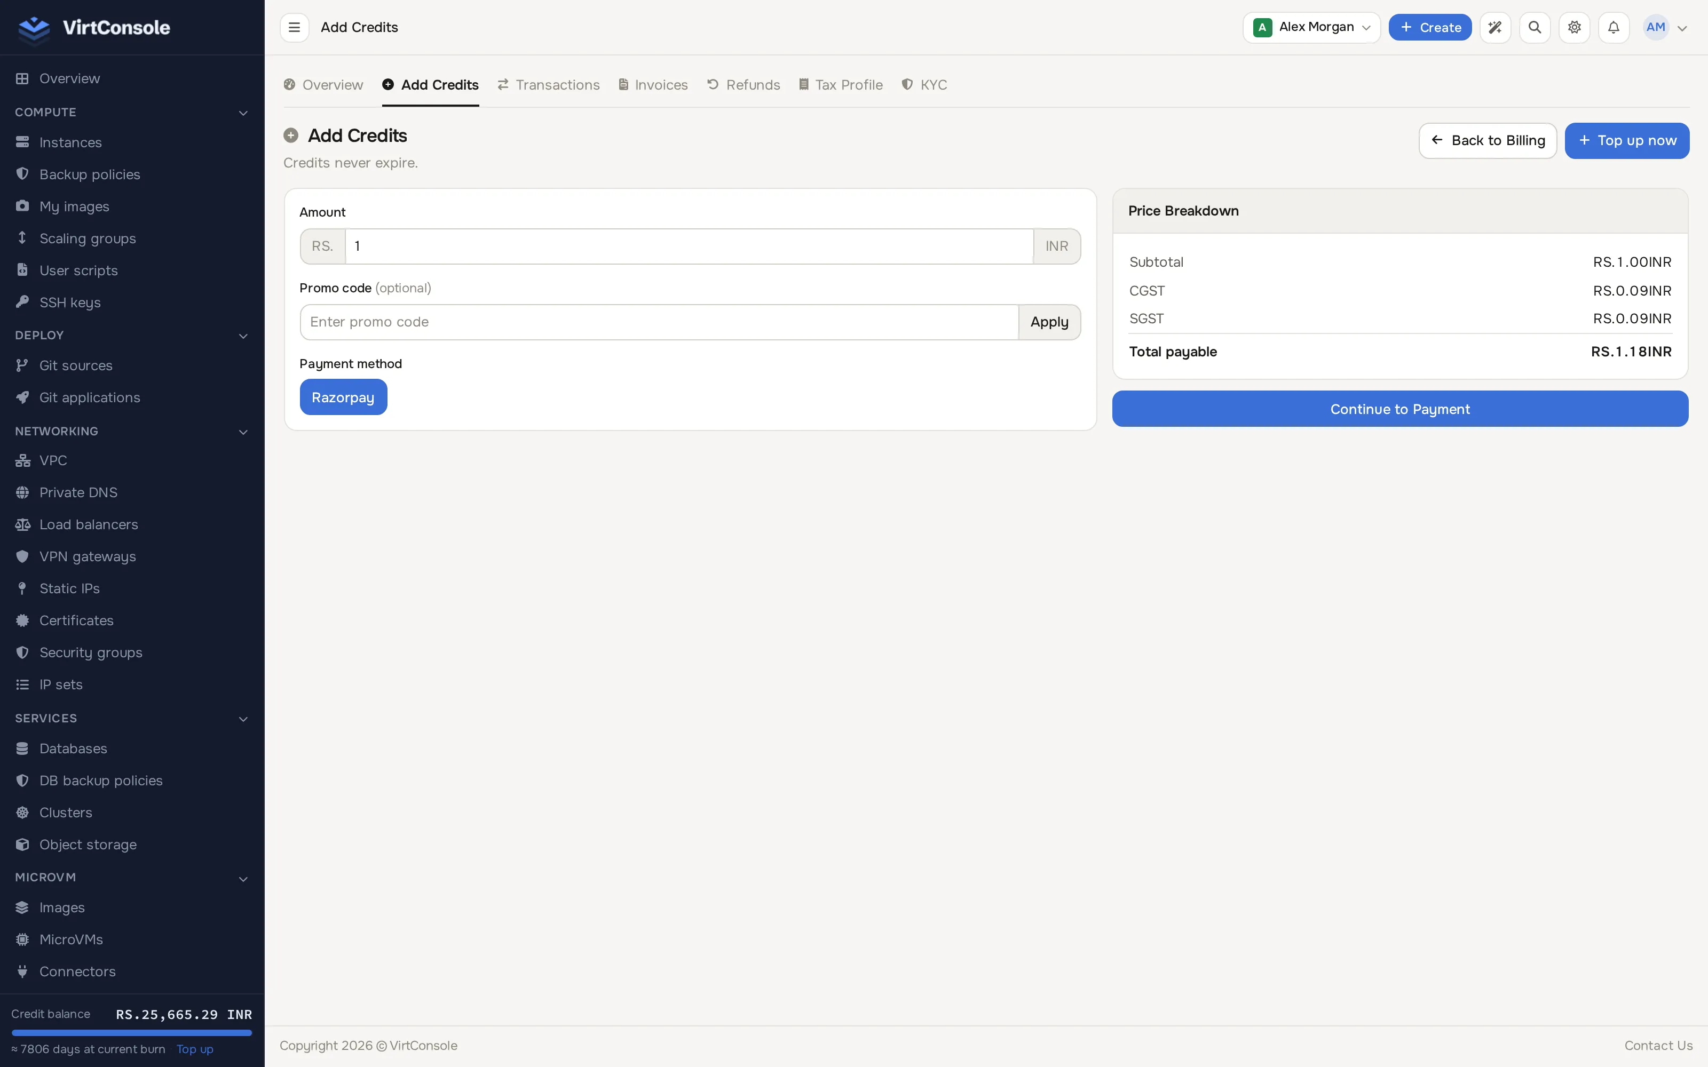Click the Top up link in sidebar

[195, 1049]
